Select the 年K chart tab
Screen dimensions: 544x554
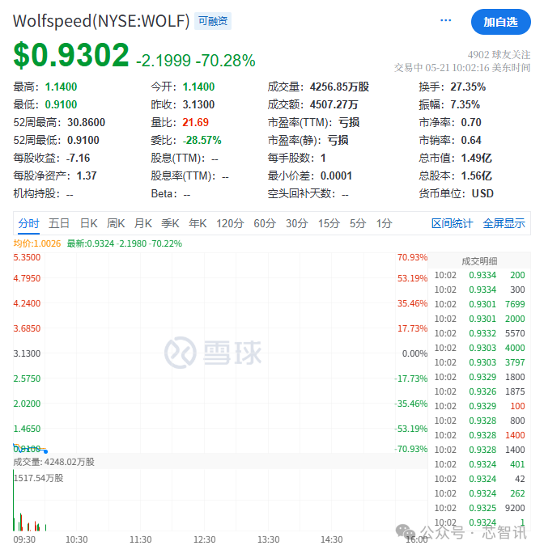coord(198,223)
